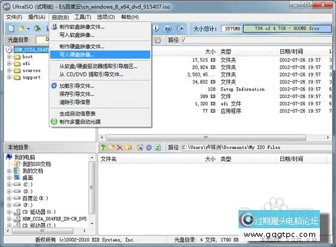Click the exit door toolbar icon

pos(180,28)
